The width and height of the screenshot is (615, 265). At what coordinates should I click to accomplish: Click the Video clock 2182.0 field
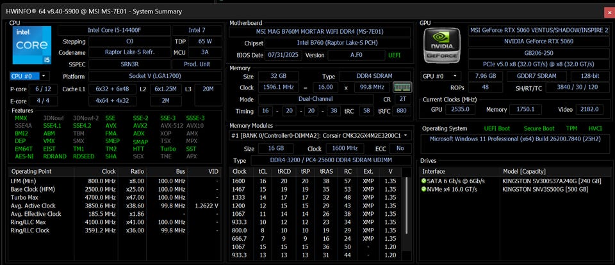[x=589, y=109]
